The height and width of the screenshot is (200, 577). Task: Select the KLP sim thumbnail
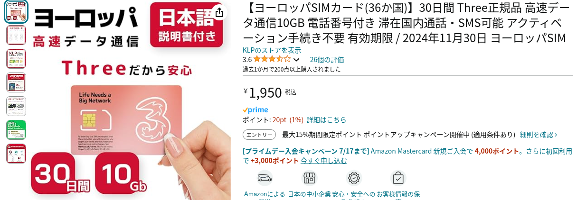pyautogui.click(x=16, y=59)
